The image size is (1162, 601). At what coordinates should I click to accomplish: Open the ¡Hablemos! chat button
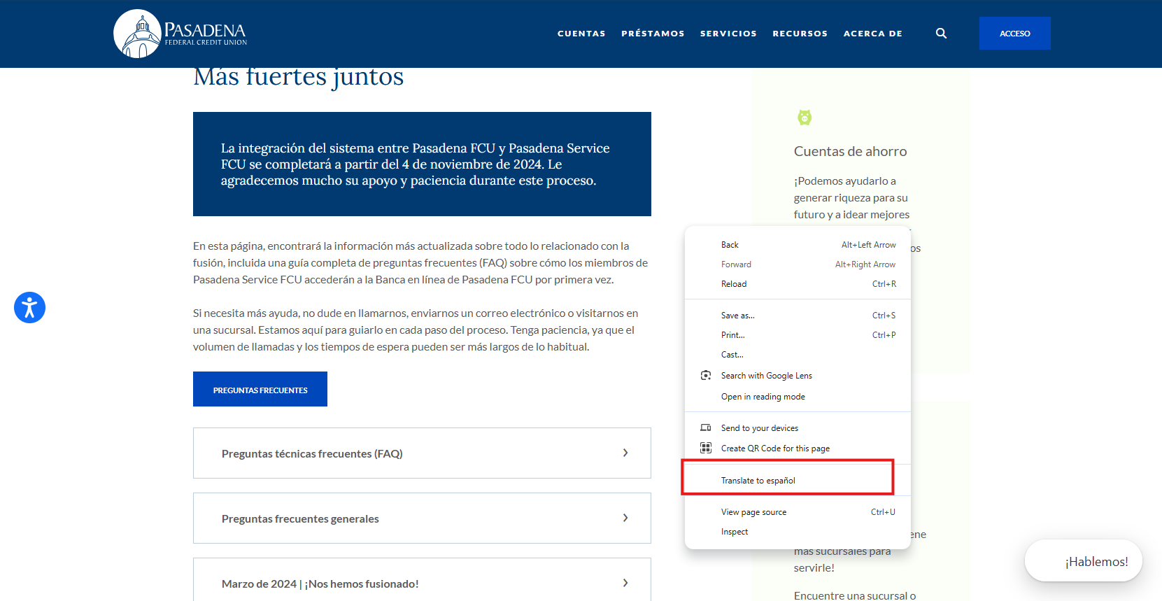pos(1084,560)
